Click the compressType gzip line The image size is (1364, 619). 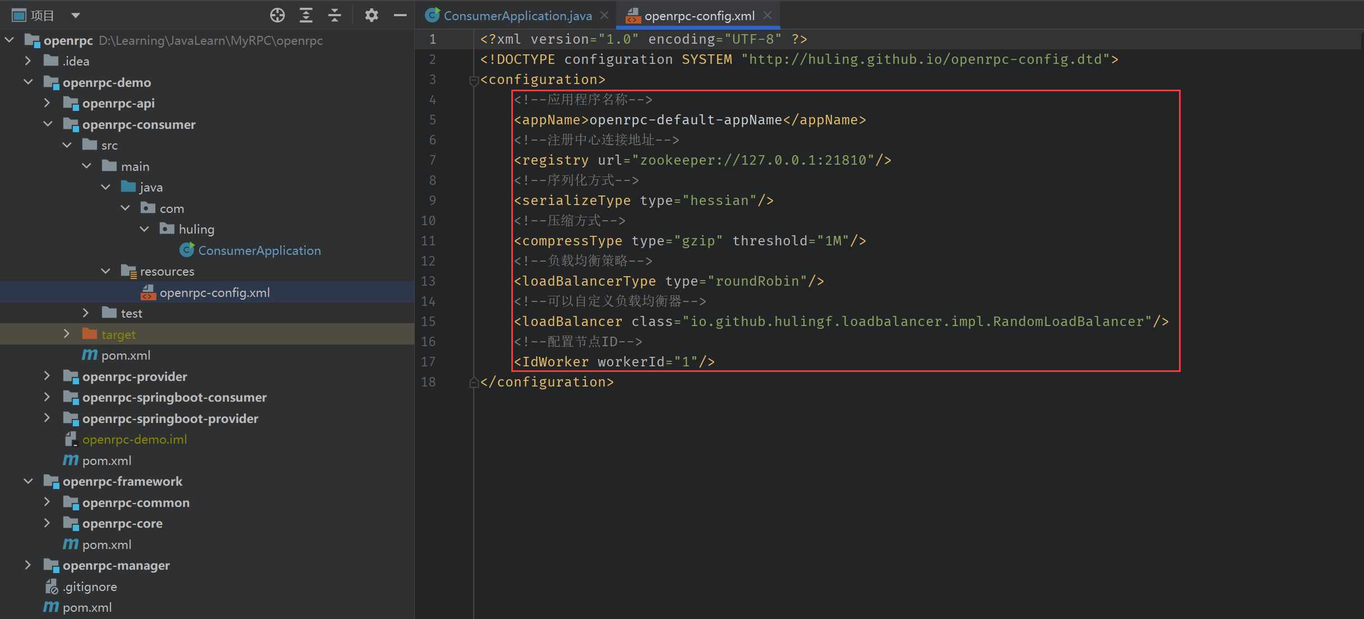[690, 241]
